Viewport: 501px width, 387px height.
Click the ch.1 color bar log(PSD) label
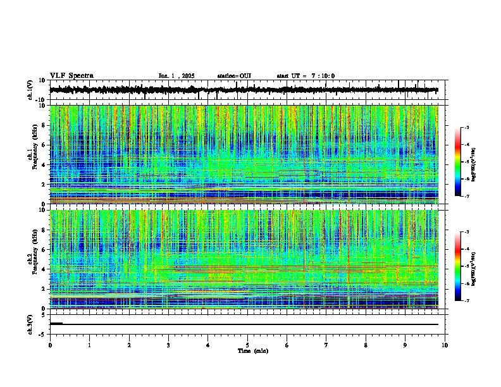(474, 165)
